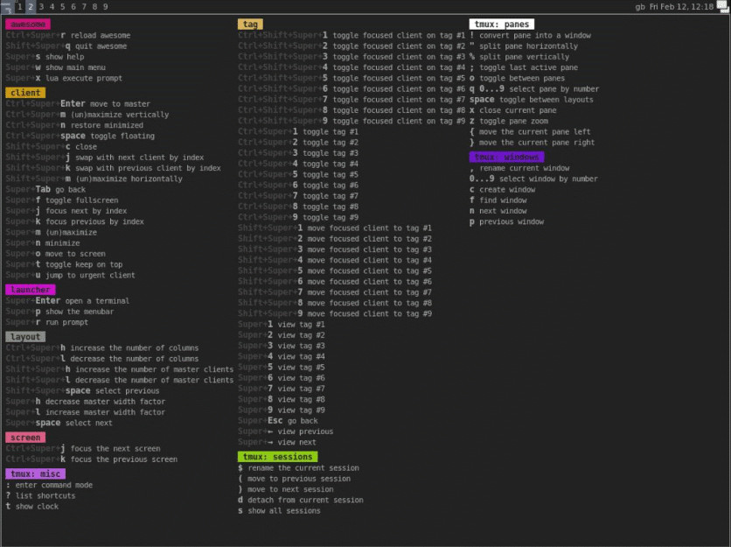Click the 'show clock' row
Image resolution: width=731 pixels, height=547 pixels.
point(32,507)
